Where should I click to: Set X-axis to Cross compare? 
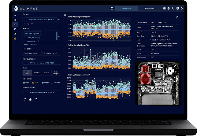click(x=56, y=73)
